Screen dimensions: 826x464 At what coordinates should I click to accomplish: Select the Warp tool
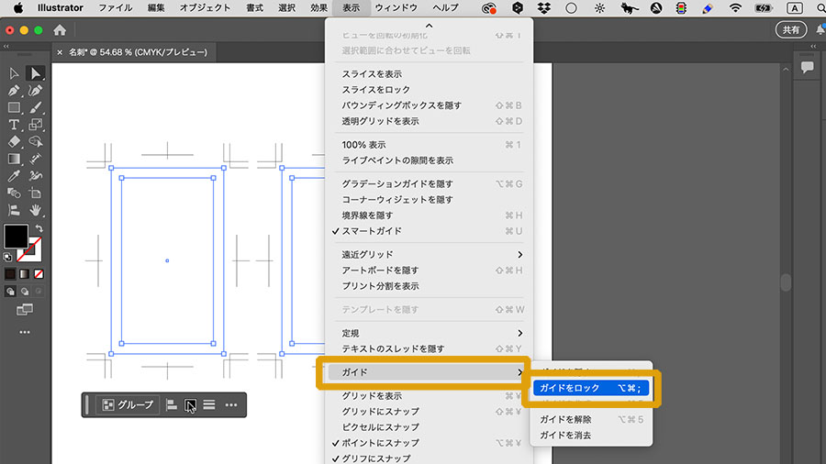click(35, 176)
